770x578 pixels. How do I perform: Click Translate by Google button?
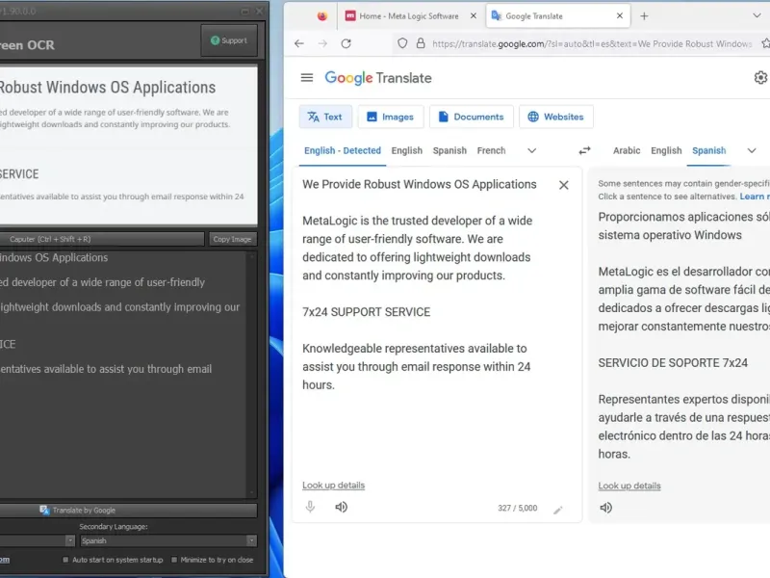click(128, 511)
